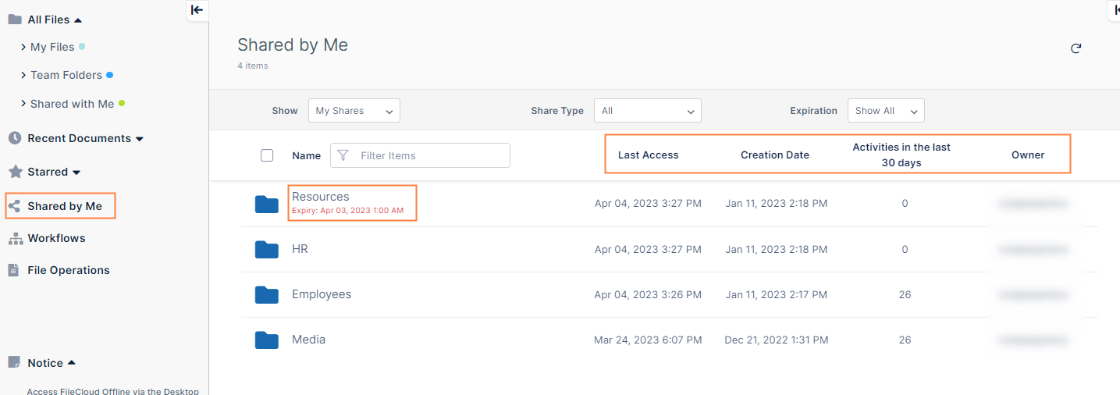
Task: Click the filter funnel icon
Action: 343,155
